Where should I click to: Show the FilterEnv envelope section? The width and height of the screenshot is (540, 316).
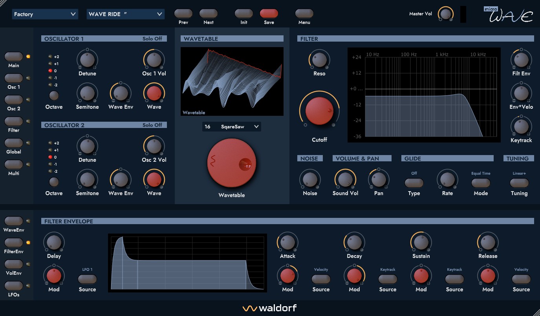click(x=14, y=243)
